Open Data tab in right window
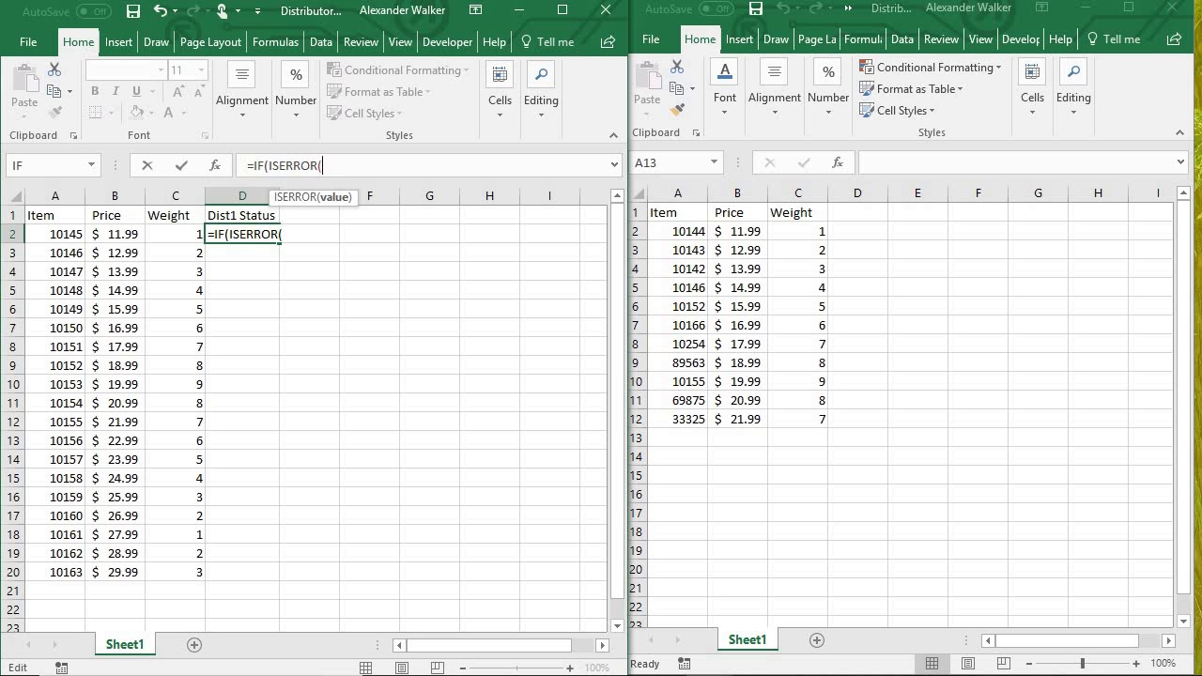1202x676 pixels. click(x=902, y=38)
